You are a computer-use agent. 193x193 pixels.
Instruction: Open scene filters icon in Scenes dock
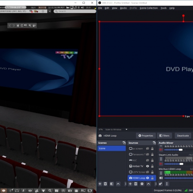111,184
